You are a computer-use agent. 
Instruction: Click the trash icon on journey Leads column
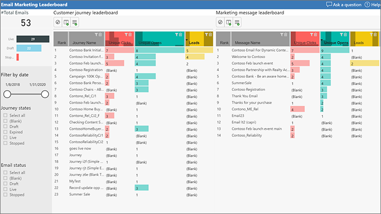coord(210,35)
